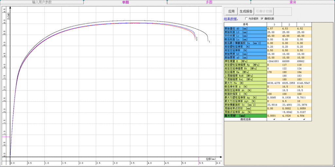Select the 最大力塑性延伸率 Ag row label
335x167 pixels.
click(245, 98)
